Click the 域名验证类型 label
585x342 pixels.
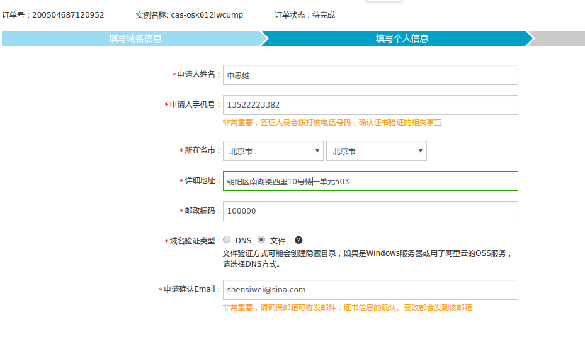tap(192, 241)
